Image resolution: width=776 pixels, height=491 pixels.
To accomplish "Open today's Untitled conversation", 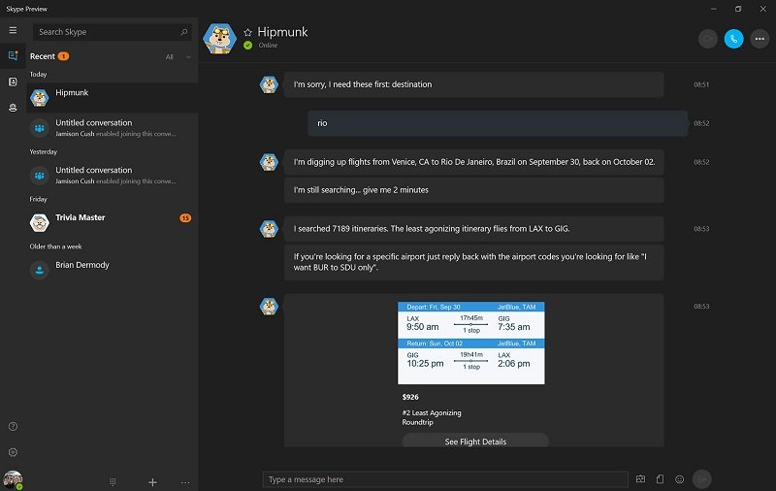I will [113, 128].
